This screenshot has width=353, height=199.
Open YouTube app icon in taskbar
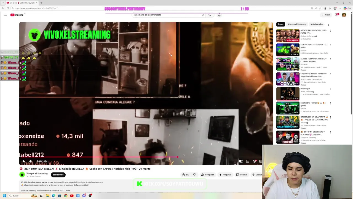pyautogui.click(x=72, y=196)
